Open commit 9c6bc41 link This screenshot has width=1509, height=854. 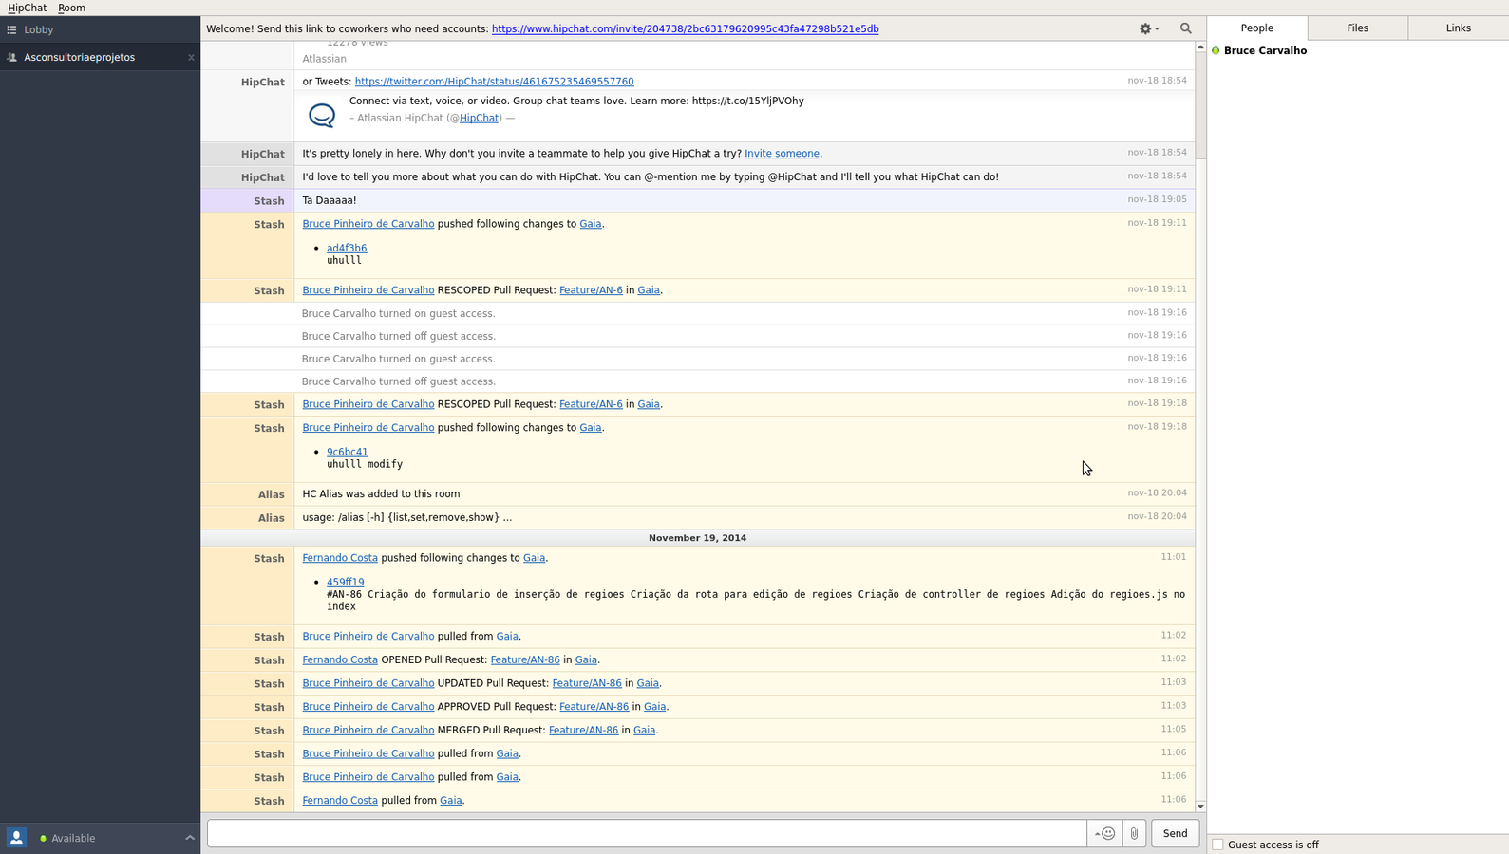347,452
